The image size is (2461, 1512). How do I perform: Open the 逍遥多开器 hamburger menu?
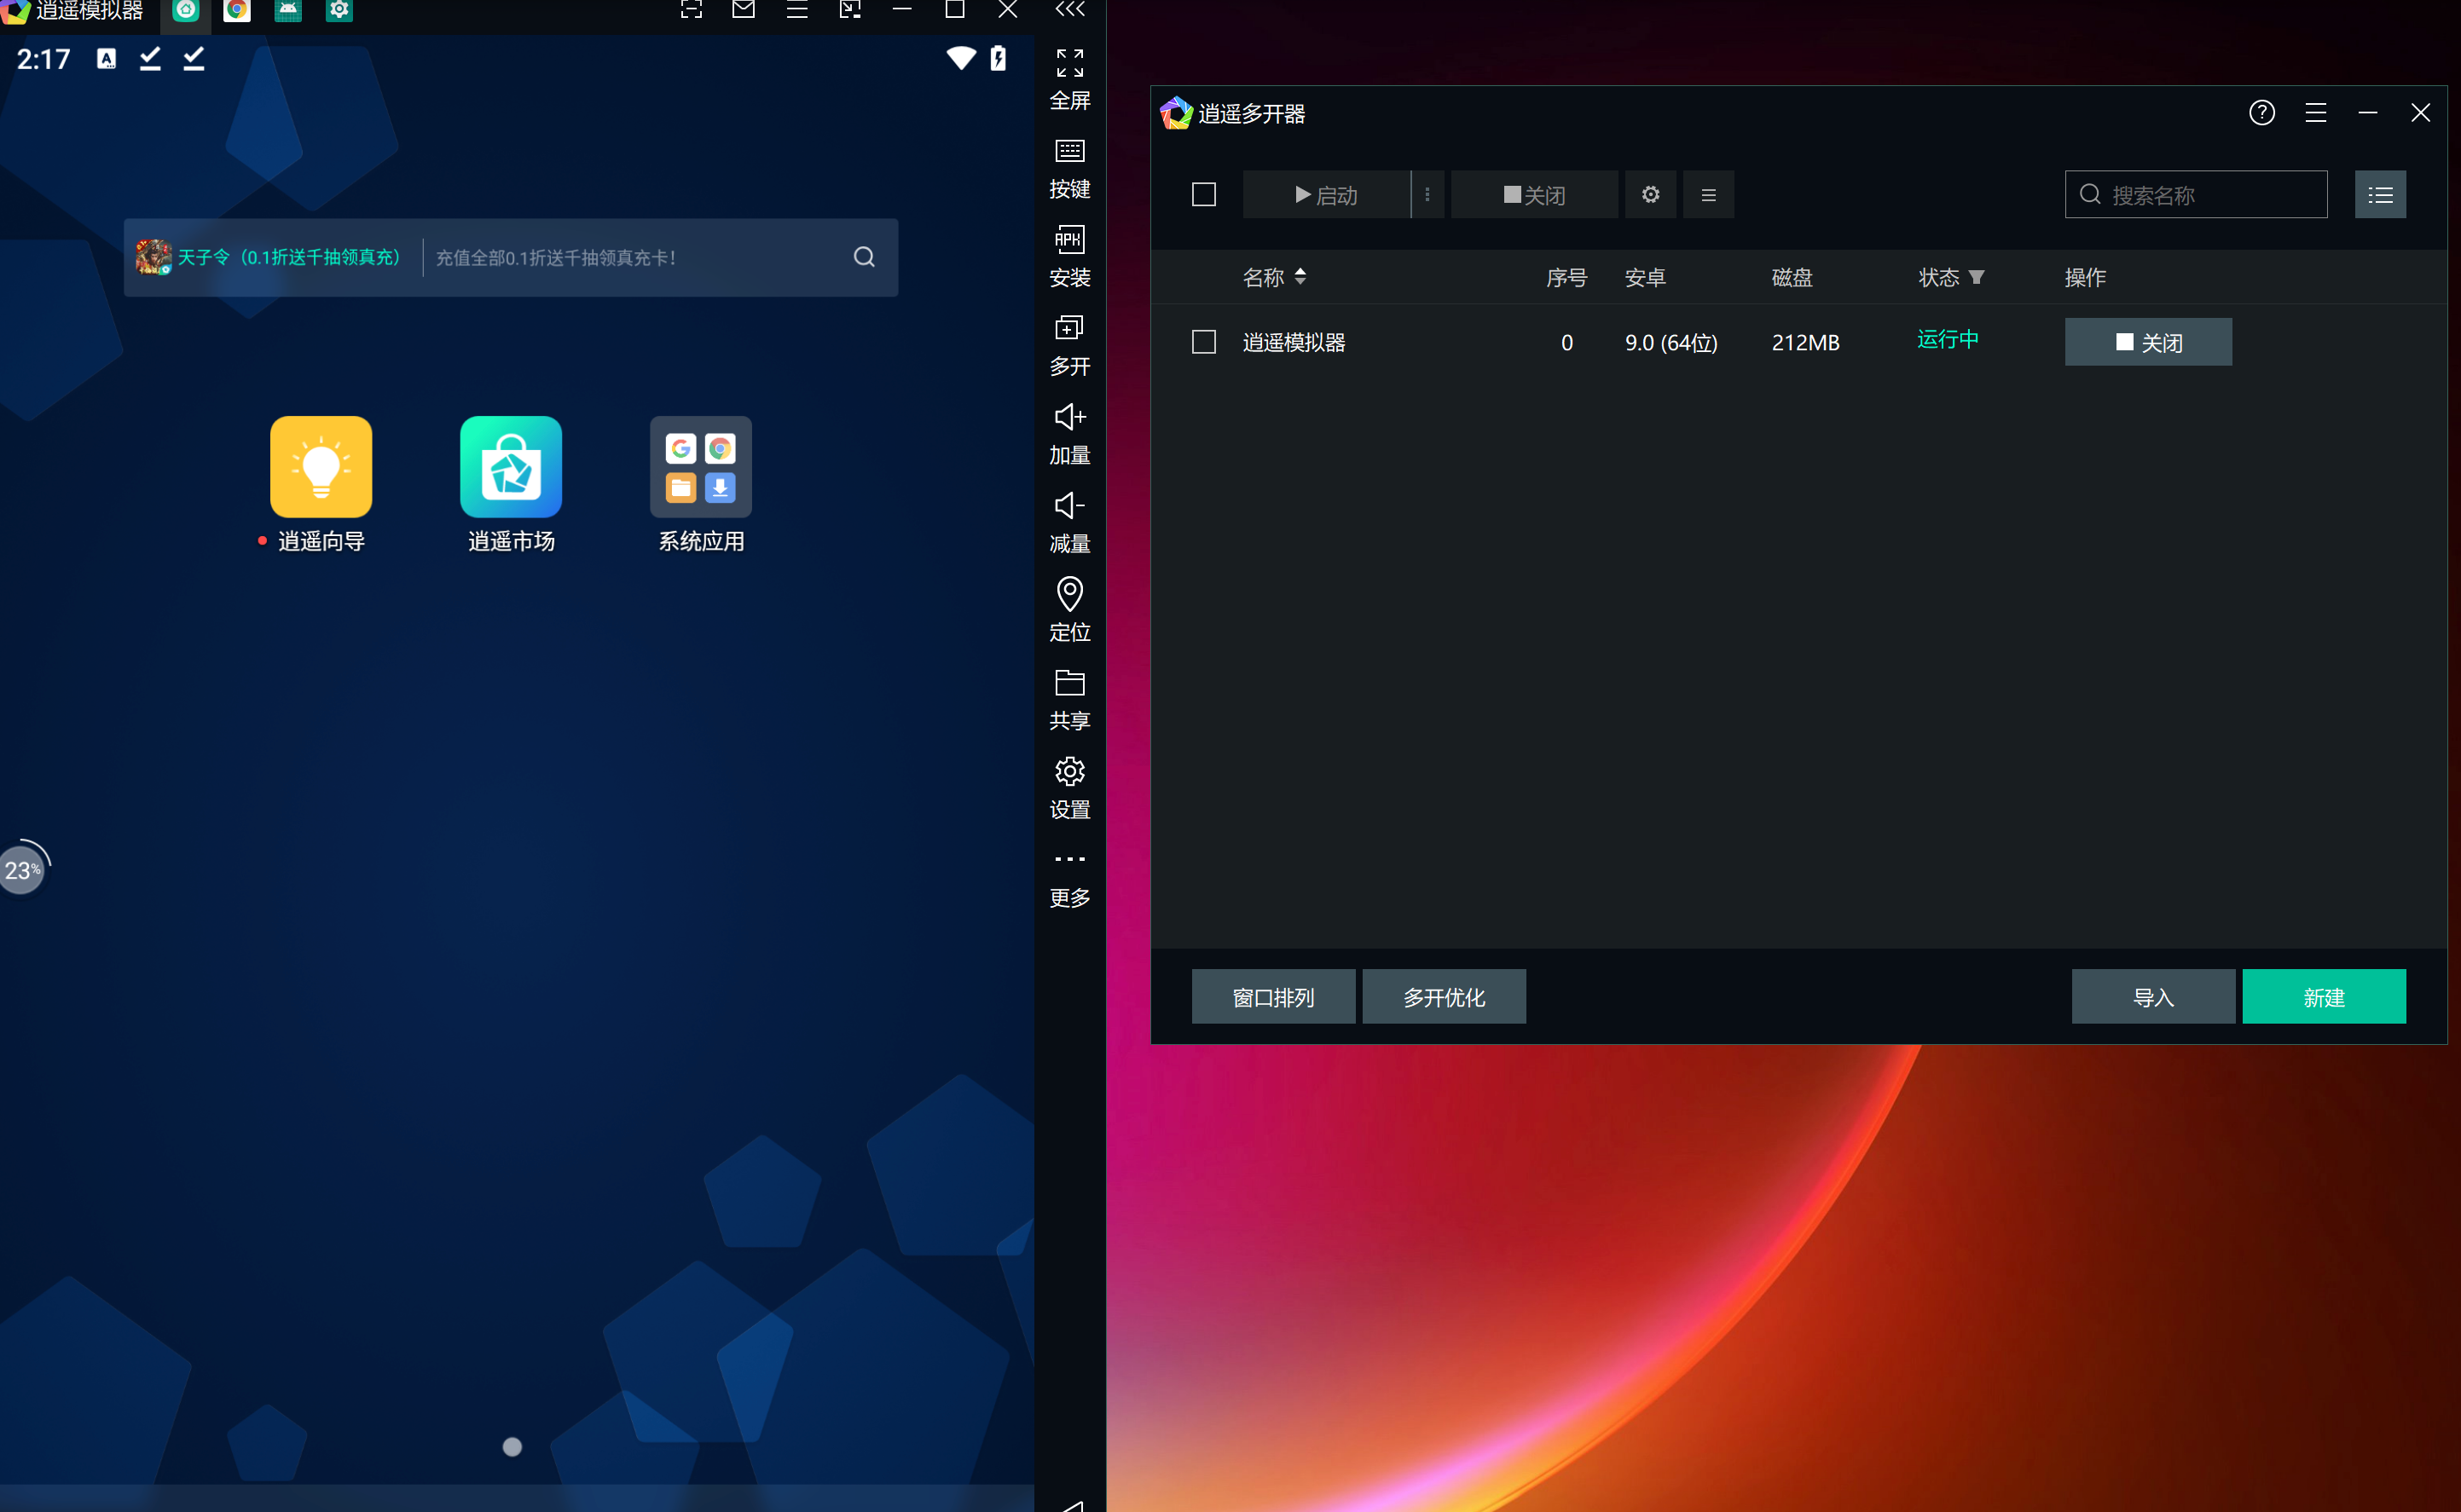click(2316, 113)
